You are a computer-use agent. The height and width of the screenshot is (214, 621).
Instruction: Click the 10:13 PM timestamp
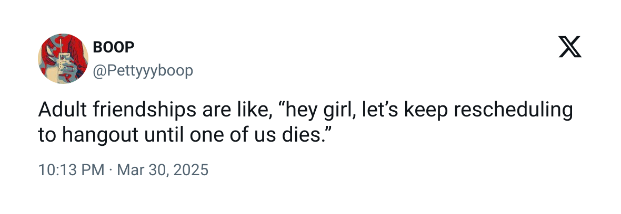71,170
